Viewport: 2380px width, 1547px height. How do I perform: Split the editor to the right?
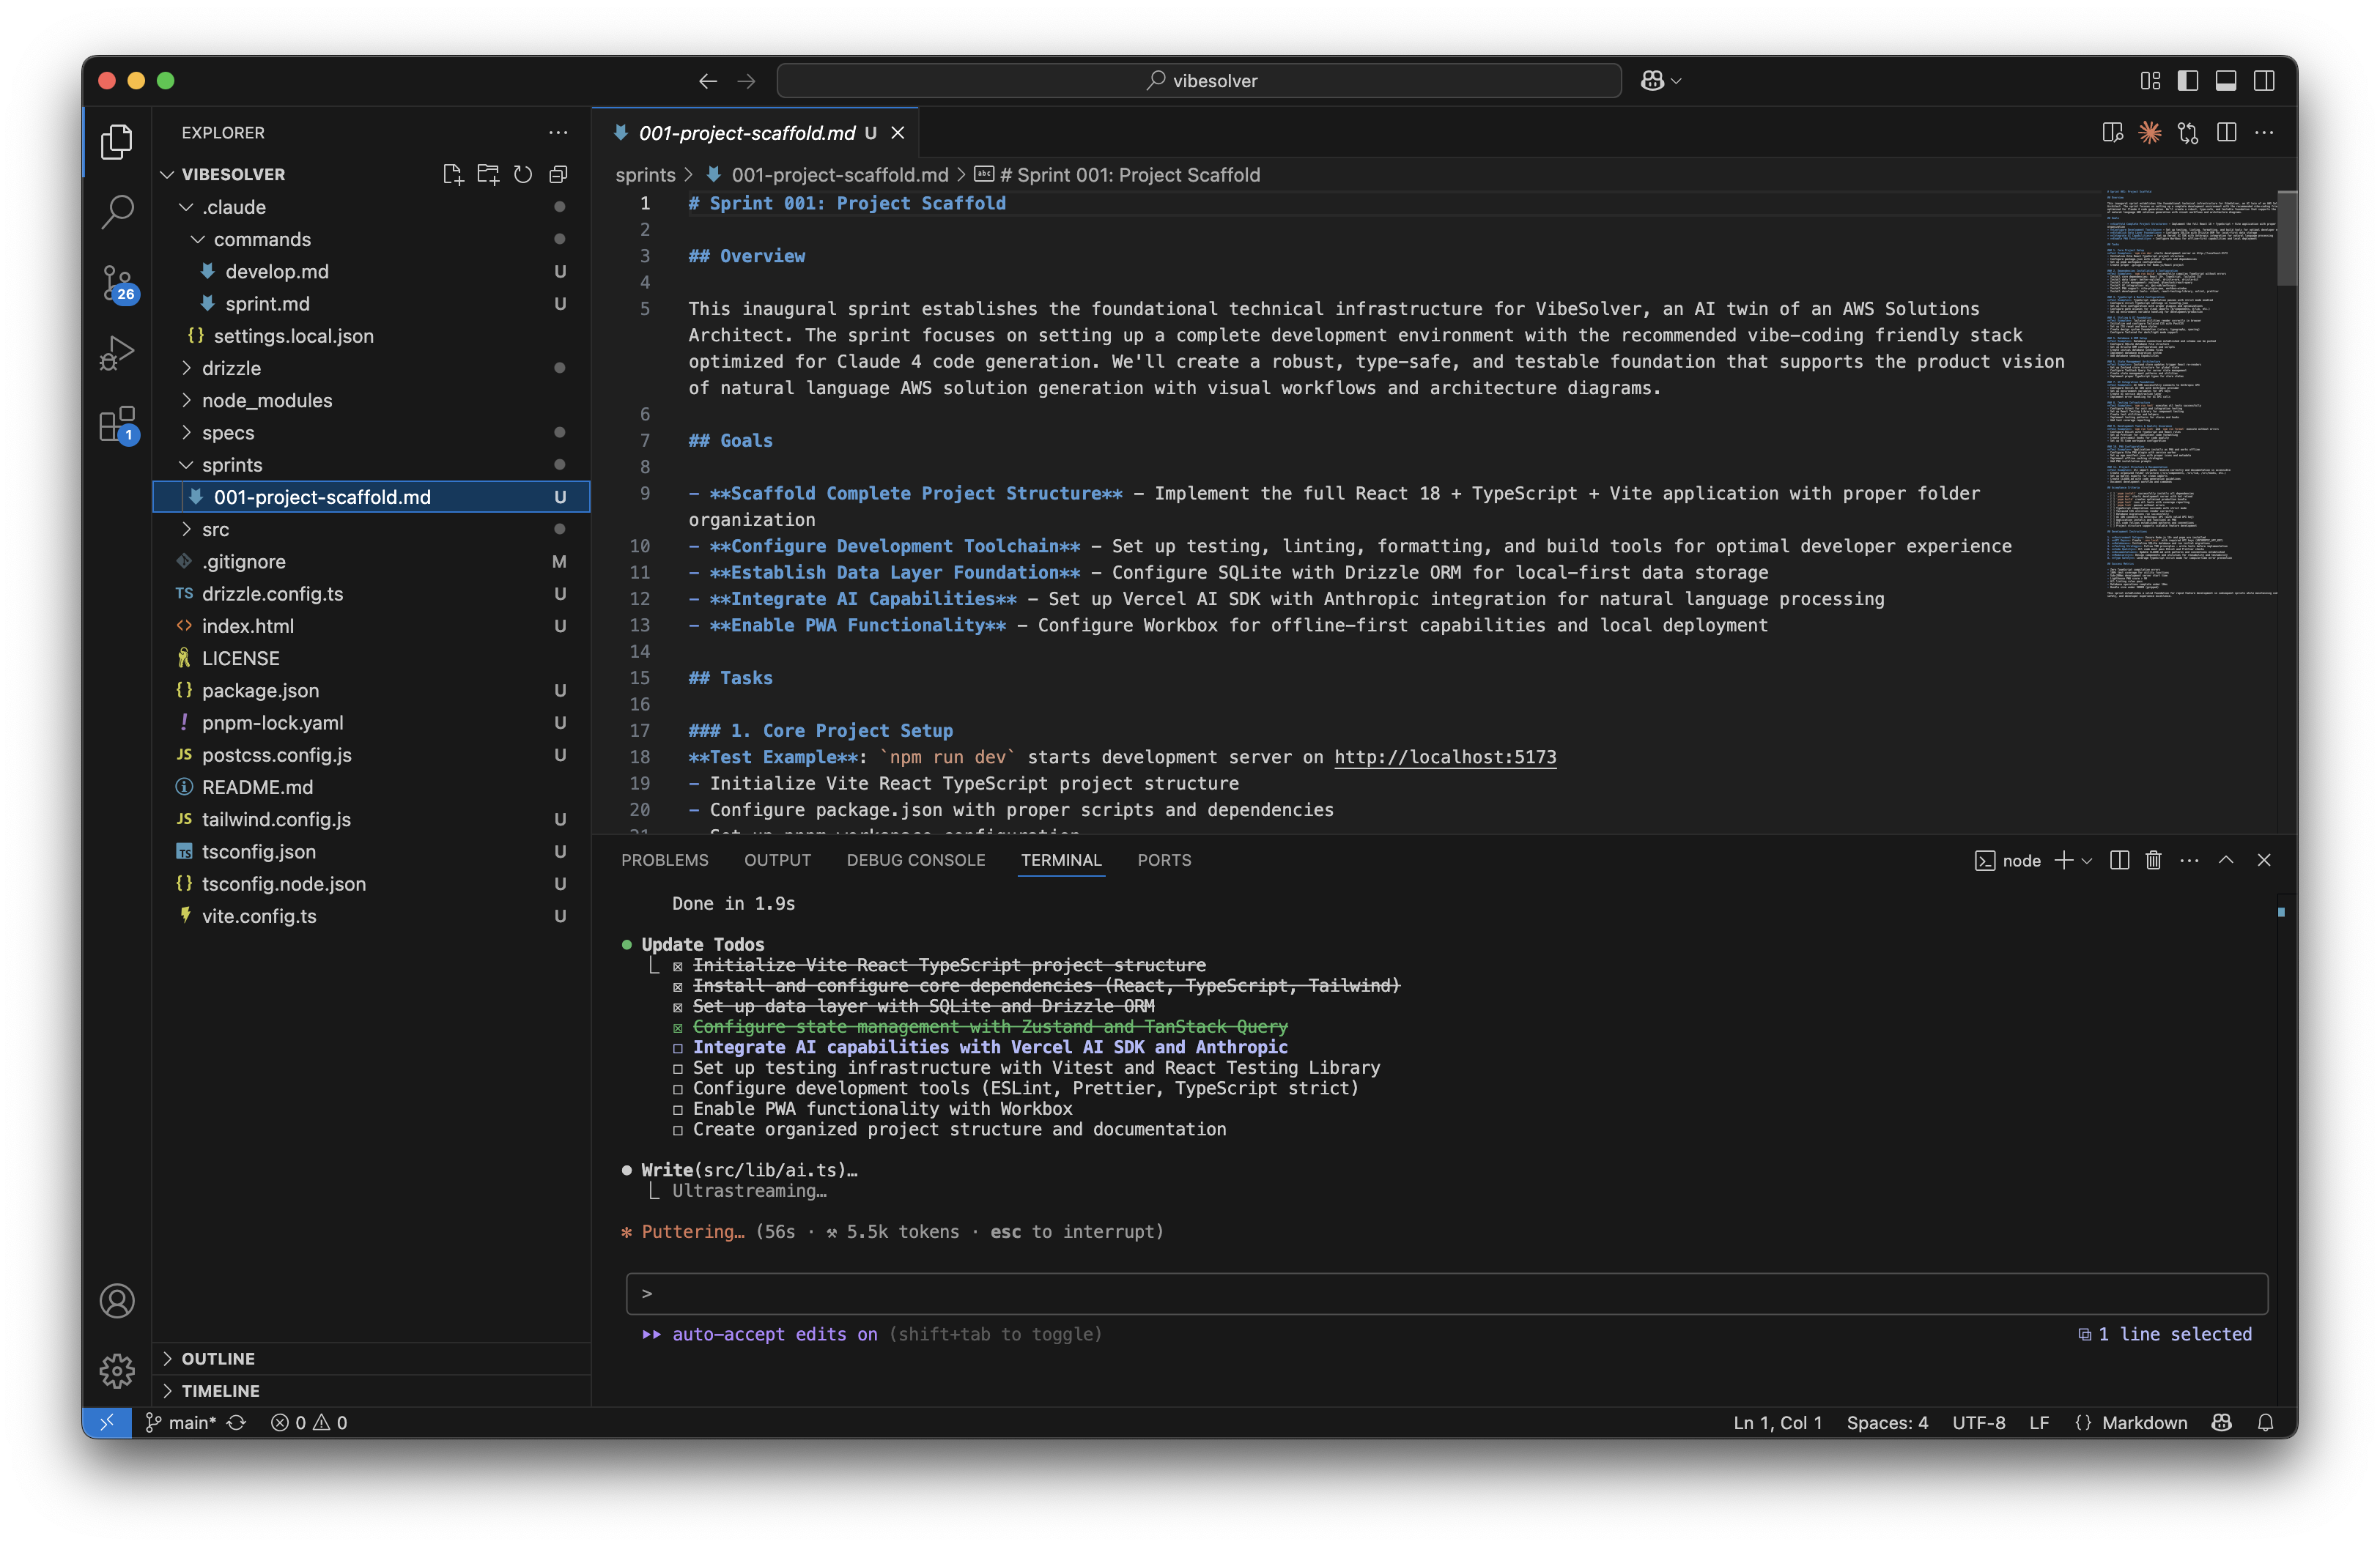[x=2227, y=132]
